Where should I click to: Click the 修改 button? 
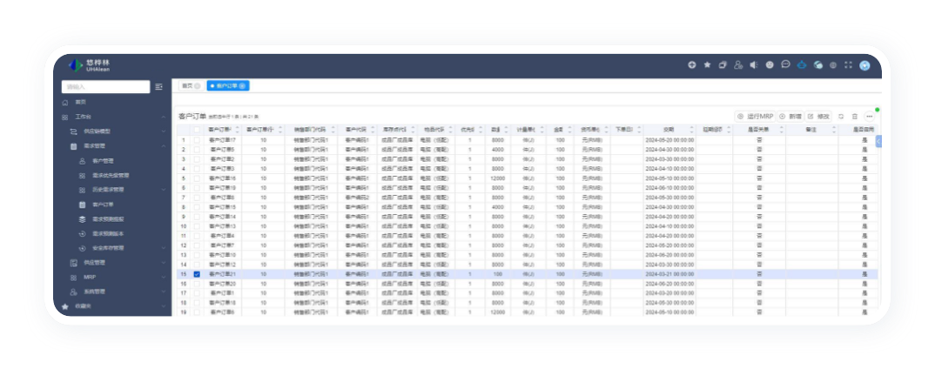point(818,117)
